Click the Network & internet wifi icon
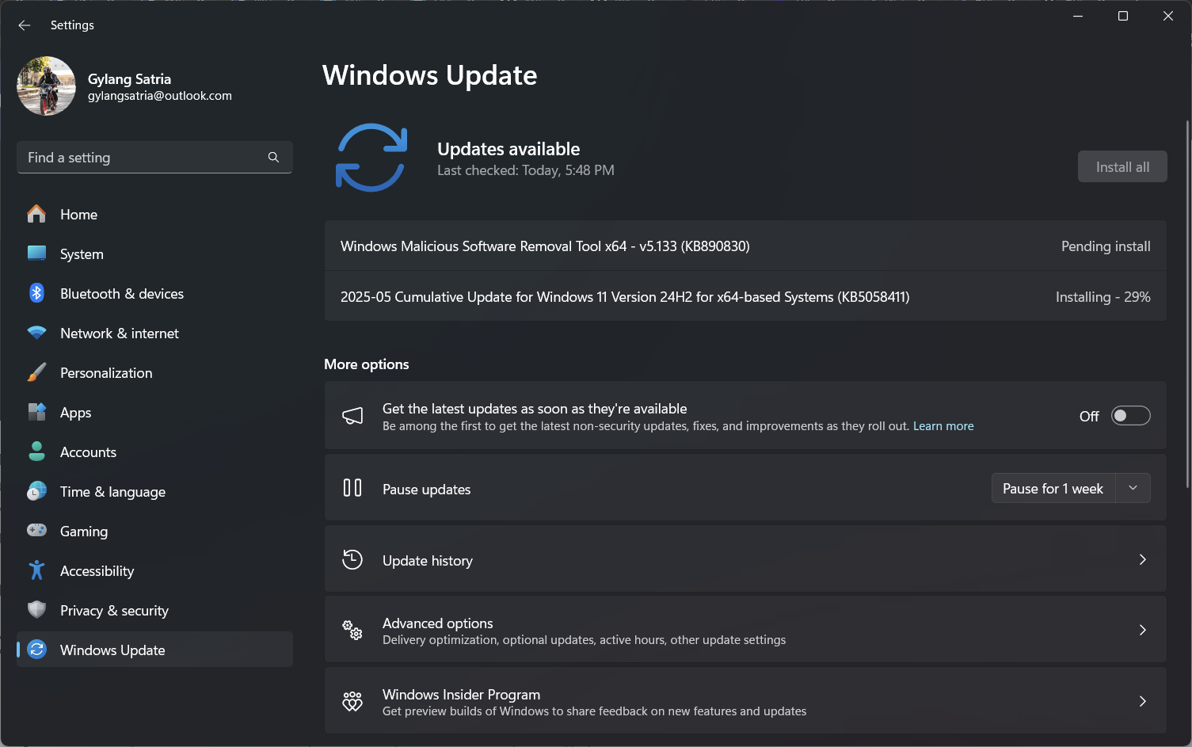Image resolution: width=1192 pixels, height=747 pixels. [x=36, y=333]
